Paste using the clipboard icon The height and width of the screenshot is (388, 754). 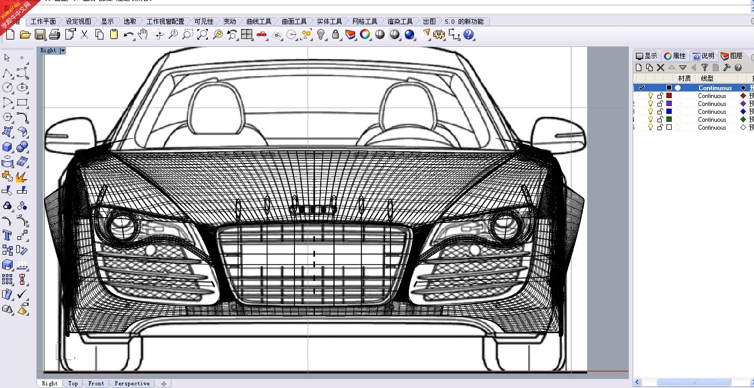pos(113,35)
